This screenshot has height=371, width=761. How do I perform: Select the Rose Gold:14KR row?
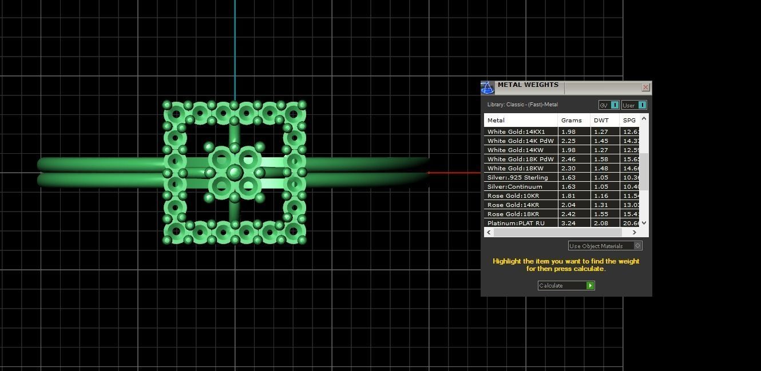click(x=562, y=205)
